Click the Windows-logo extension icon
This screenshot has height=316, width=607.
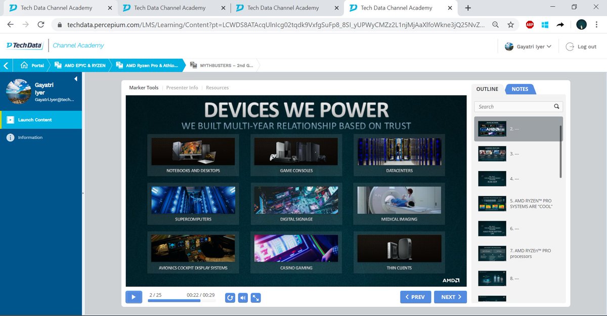coord(545,24)
